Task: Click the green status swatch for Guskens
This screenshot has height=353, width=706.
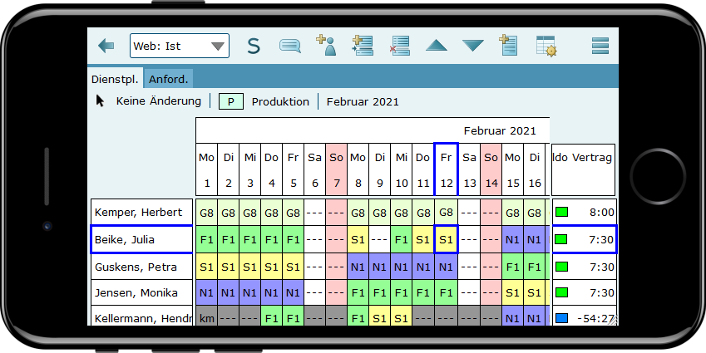Action: point(561,267)
